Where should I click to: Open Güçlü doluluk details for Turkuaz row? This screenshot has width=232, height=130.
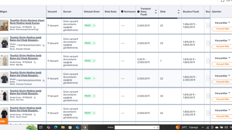[x=90, y=78]
